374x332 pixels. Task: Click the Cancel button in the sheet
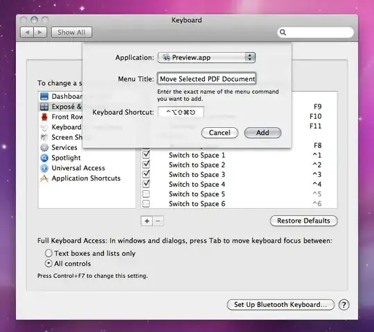pos(220,133)
